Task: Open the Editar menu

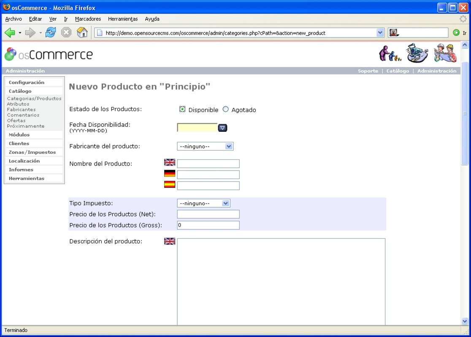Action: 35,19
